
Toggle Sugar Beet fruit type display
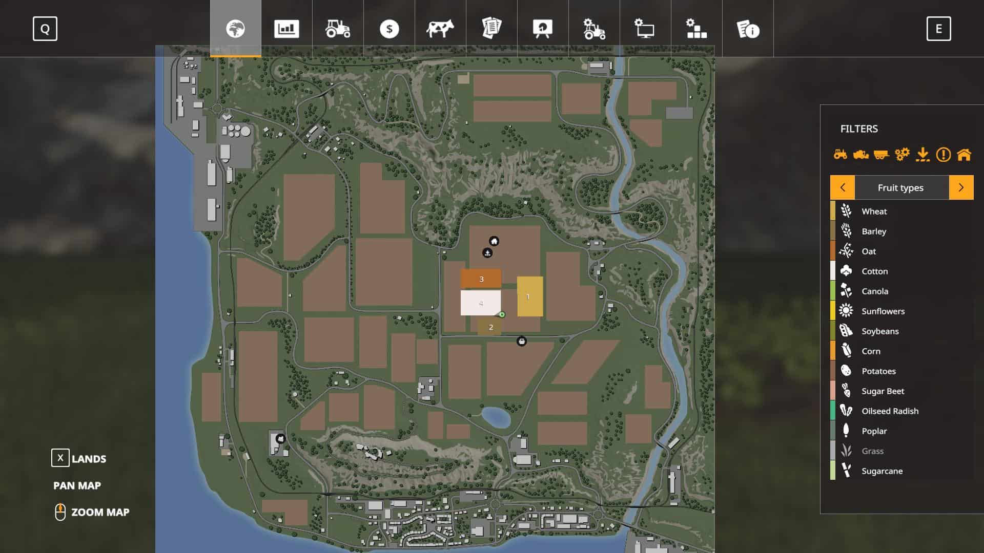point(901,391)
